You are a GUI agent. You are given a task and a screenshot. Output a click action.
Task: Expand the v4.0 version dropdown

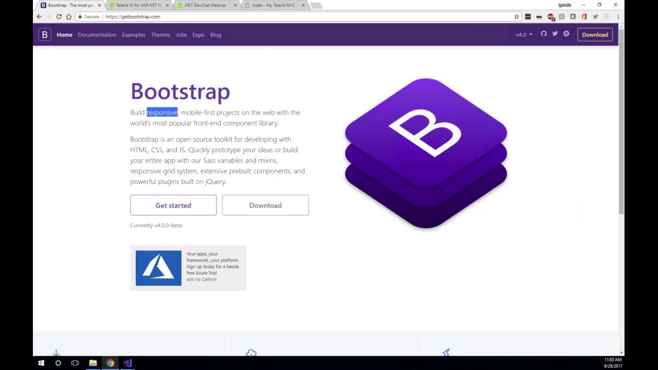coord(524,34)
